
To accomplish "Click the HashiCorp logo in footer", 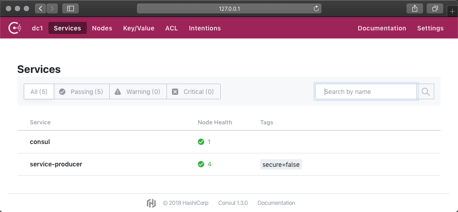I will pos(151,203).
